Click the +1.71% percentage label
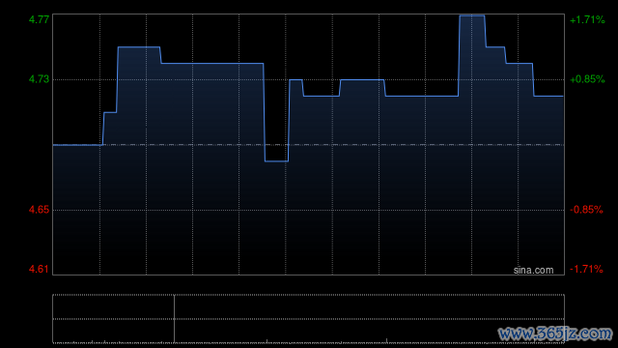This screenshot has width=618, height=348. (587, 19)
